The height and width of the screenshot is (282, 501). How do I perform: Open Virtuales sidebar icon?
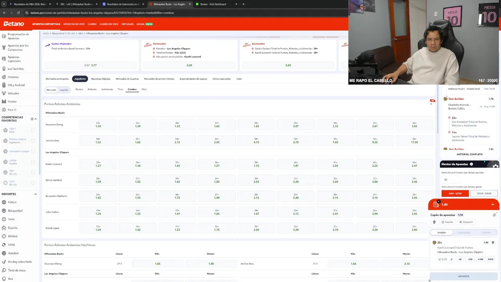point(4,93)
